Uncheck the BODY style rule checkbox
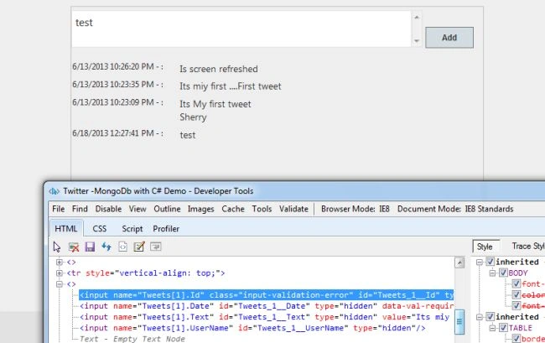The image size is (545, 343). (x=503, y=273)
